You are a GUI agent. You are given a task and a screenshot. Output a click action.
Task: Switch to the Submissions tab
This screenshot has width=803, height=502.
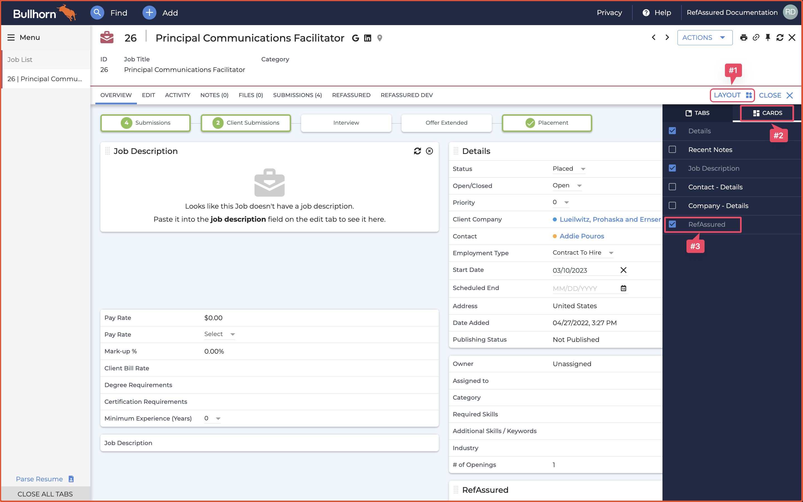coord(297,95)
